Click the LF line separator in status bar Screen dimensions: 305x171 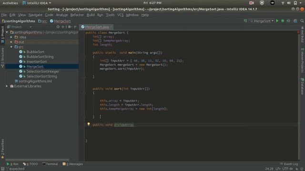(x=277, y=169)
